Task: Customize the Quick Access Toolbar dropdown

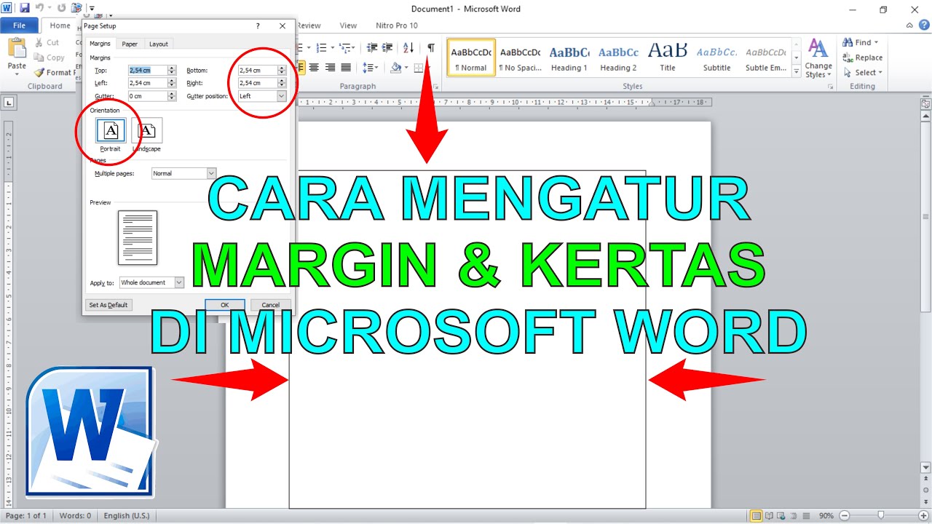Action: point(92,9)
